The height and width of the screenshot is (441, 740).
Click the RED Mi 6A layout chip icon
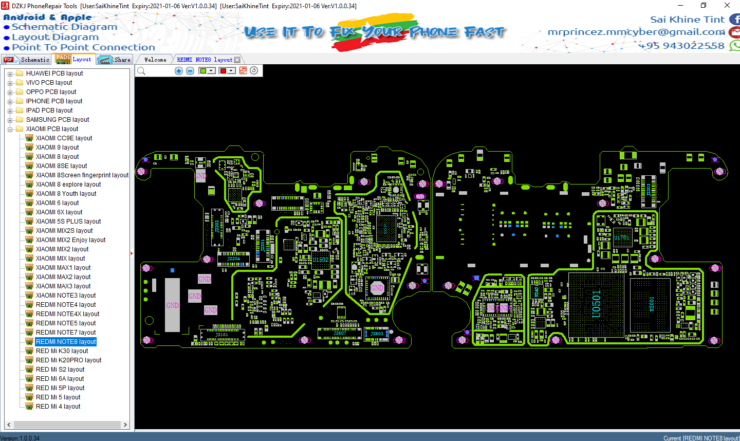coord(29,379)
